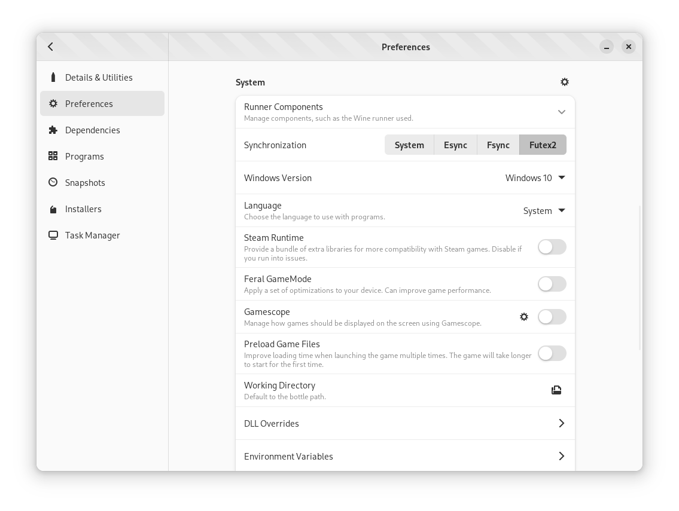The image size is (679, 511).
Task: Click the Dependencies puzzle piece icon
Action: point(53,130)
